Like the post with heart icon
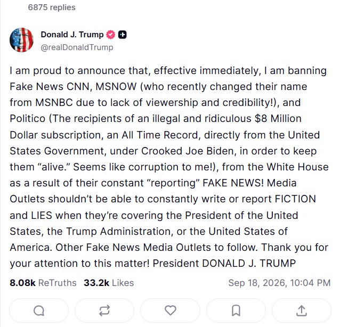Image resolution: width=340 pixels, height=327 pixels. click(170, 310)
